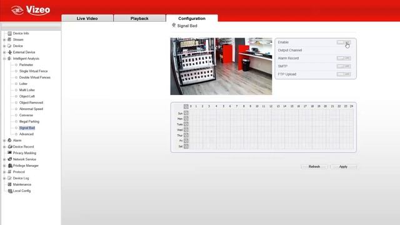Select the Device Record icon
The height and width of the screenshot is (225, 400).
click(10, 147)
